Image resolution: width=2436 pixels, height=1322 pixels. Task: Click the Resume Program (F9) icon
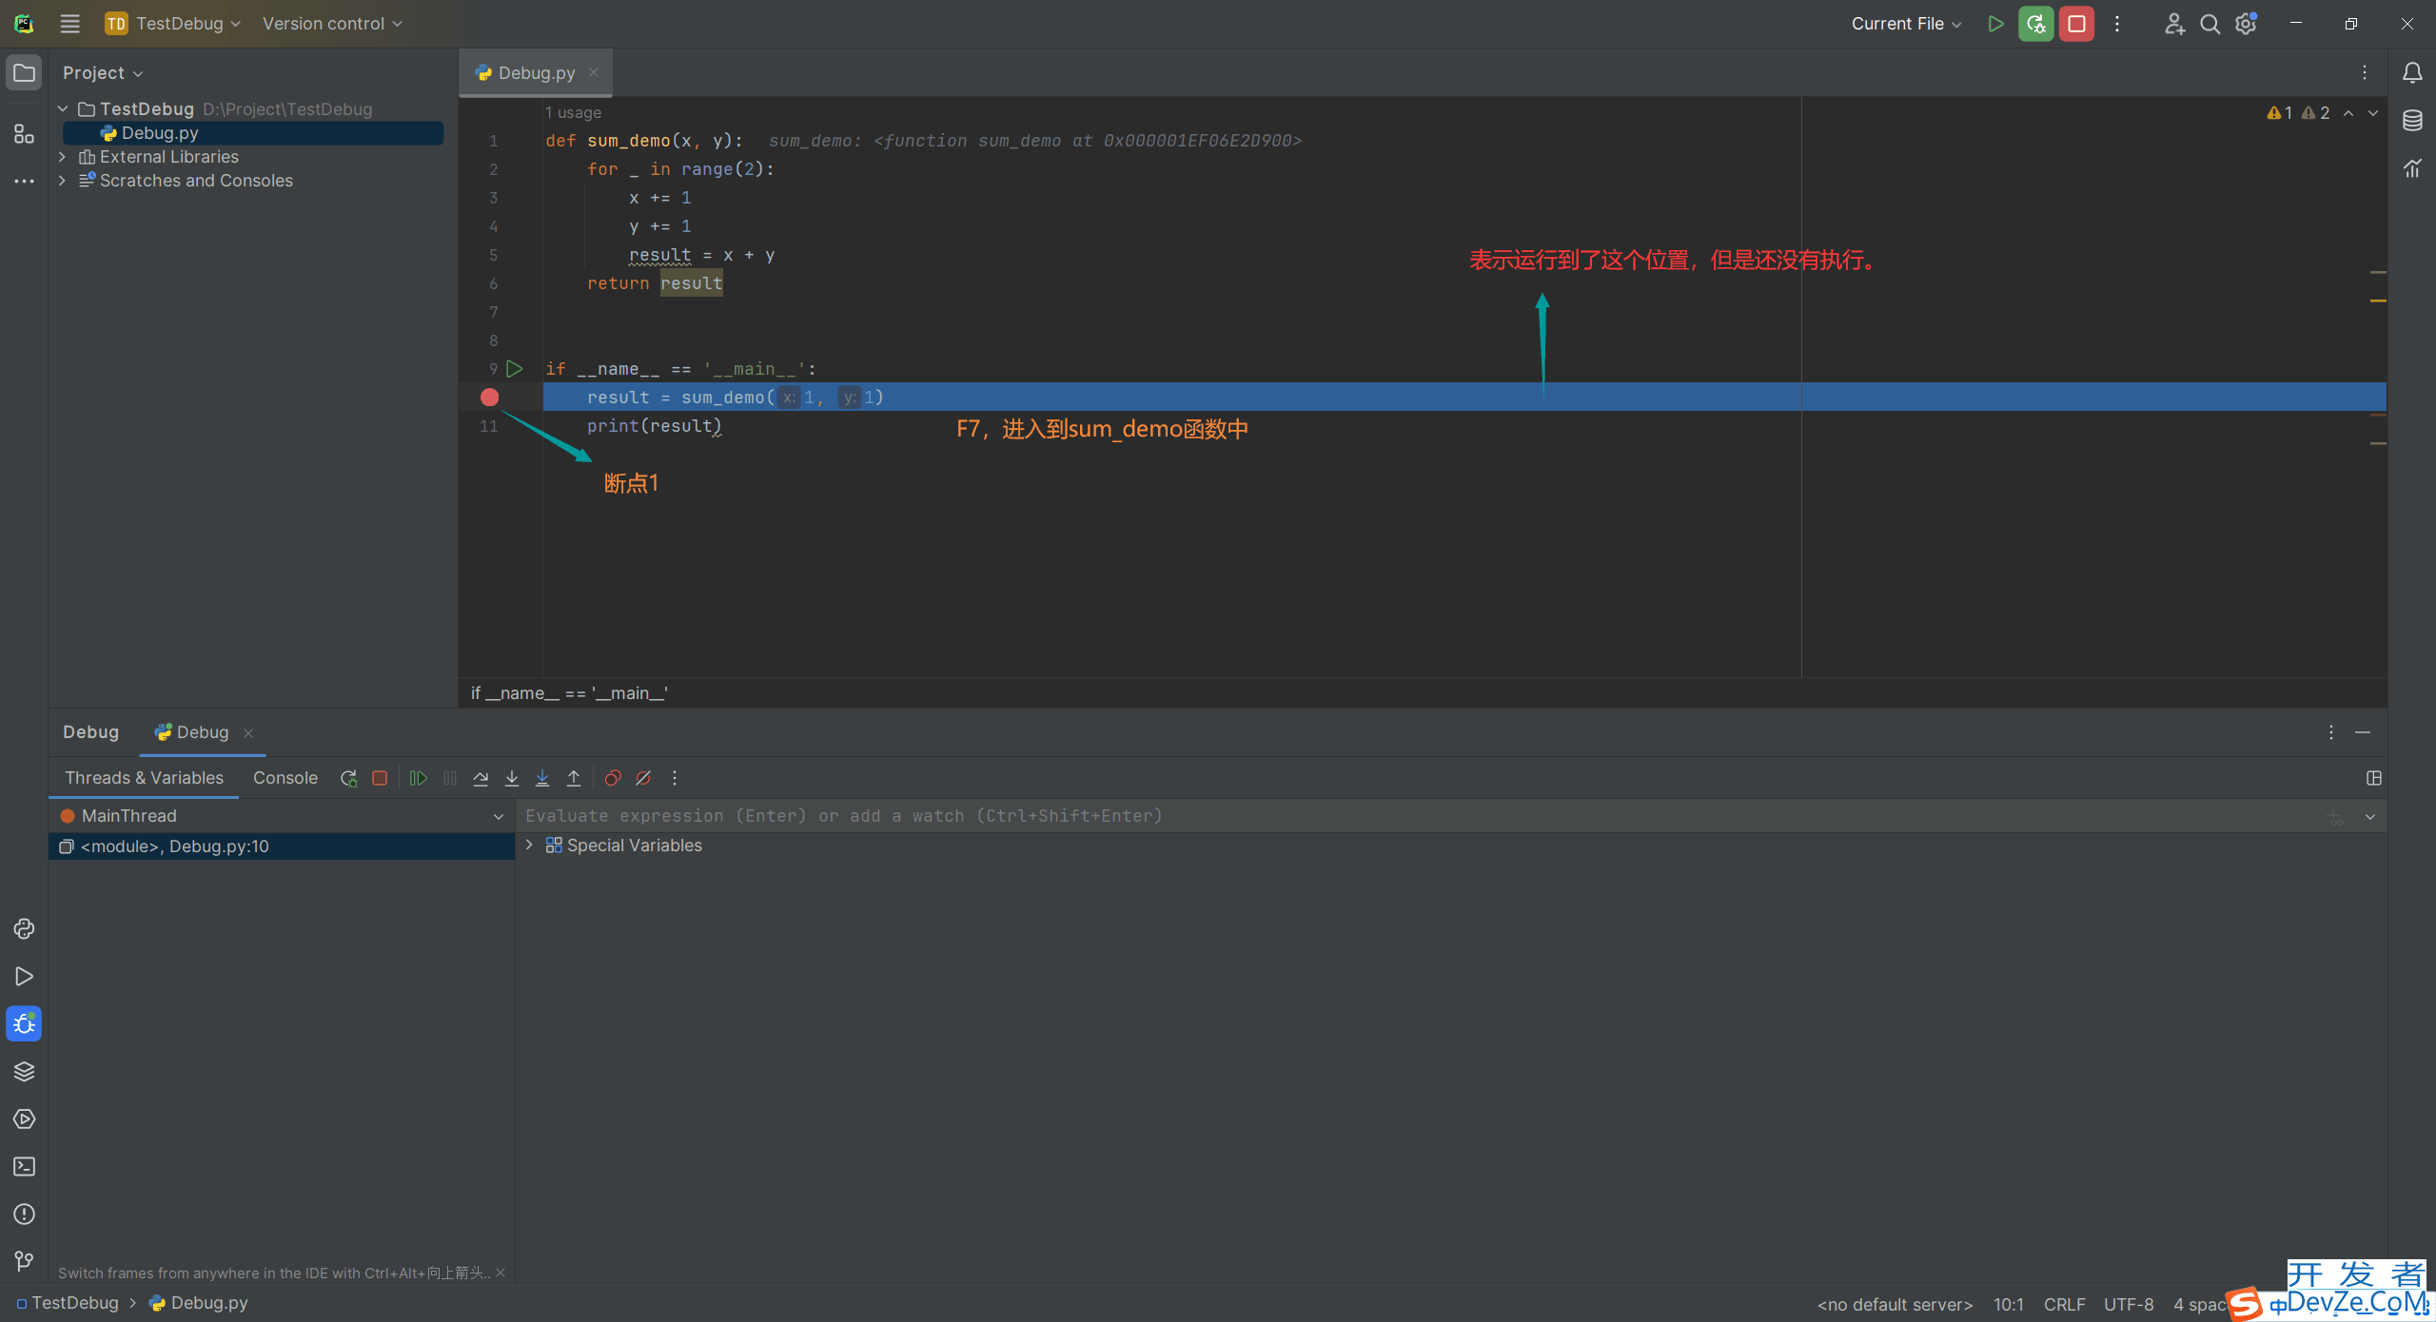417,778
